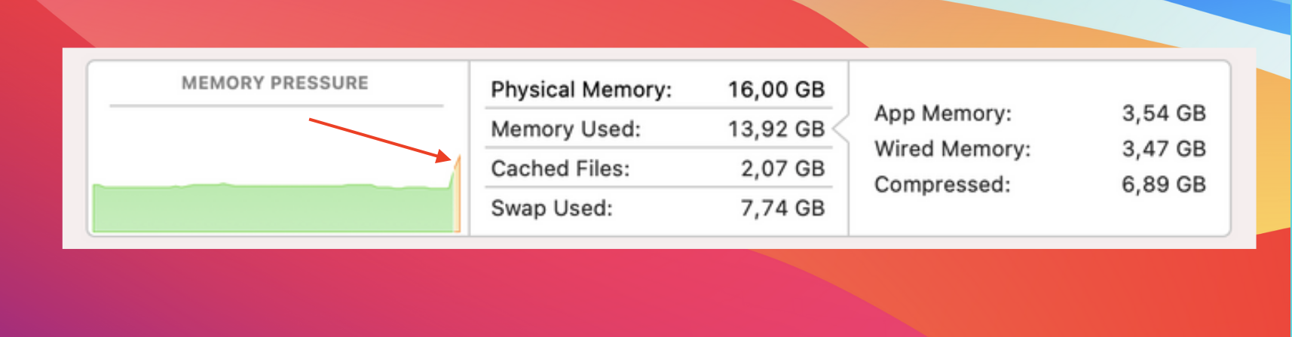
Task: Select the Compressed memory label
Action: click(942, 184)
